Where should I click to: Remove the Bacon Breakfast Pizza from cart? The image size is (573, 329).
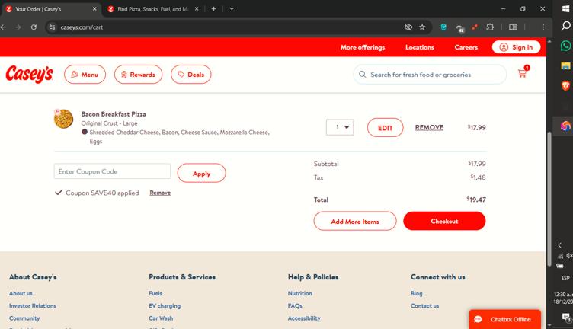pyautogui.click(x=429, y=127)
